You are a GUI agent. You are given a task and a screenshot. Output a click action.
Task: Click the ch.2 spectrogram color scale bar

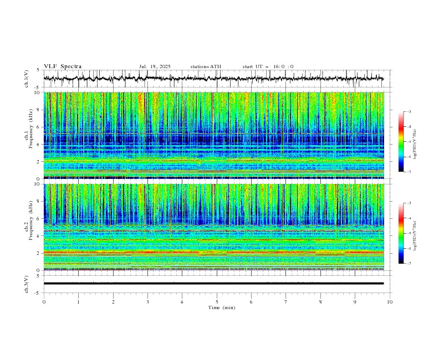click(x=401, y=233)
